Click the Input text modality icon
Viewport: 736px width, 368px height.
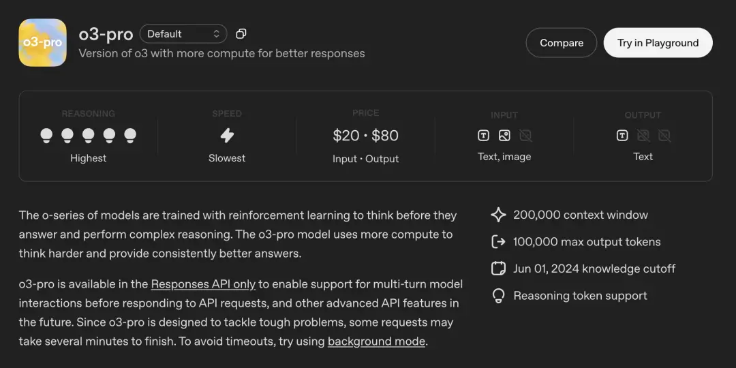[483, 136]
